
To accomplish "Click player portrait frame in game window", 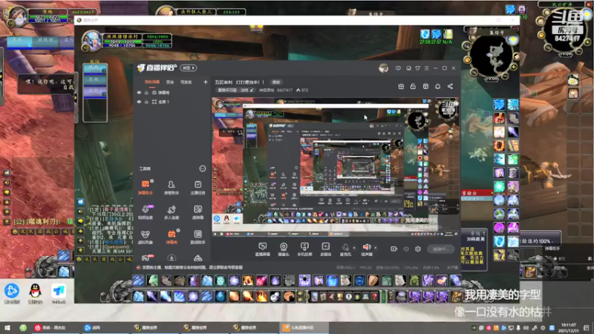I will (x=91, y=40).
